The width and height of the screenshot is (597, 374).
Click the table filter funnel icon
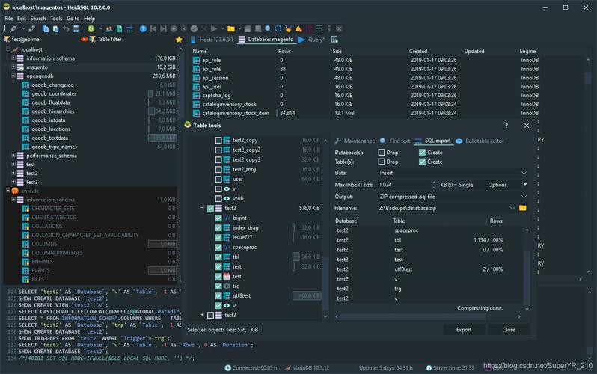pos(92,39)
